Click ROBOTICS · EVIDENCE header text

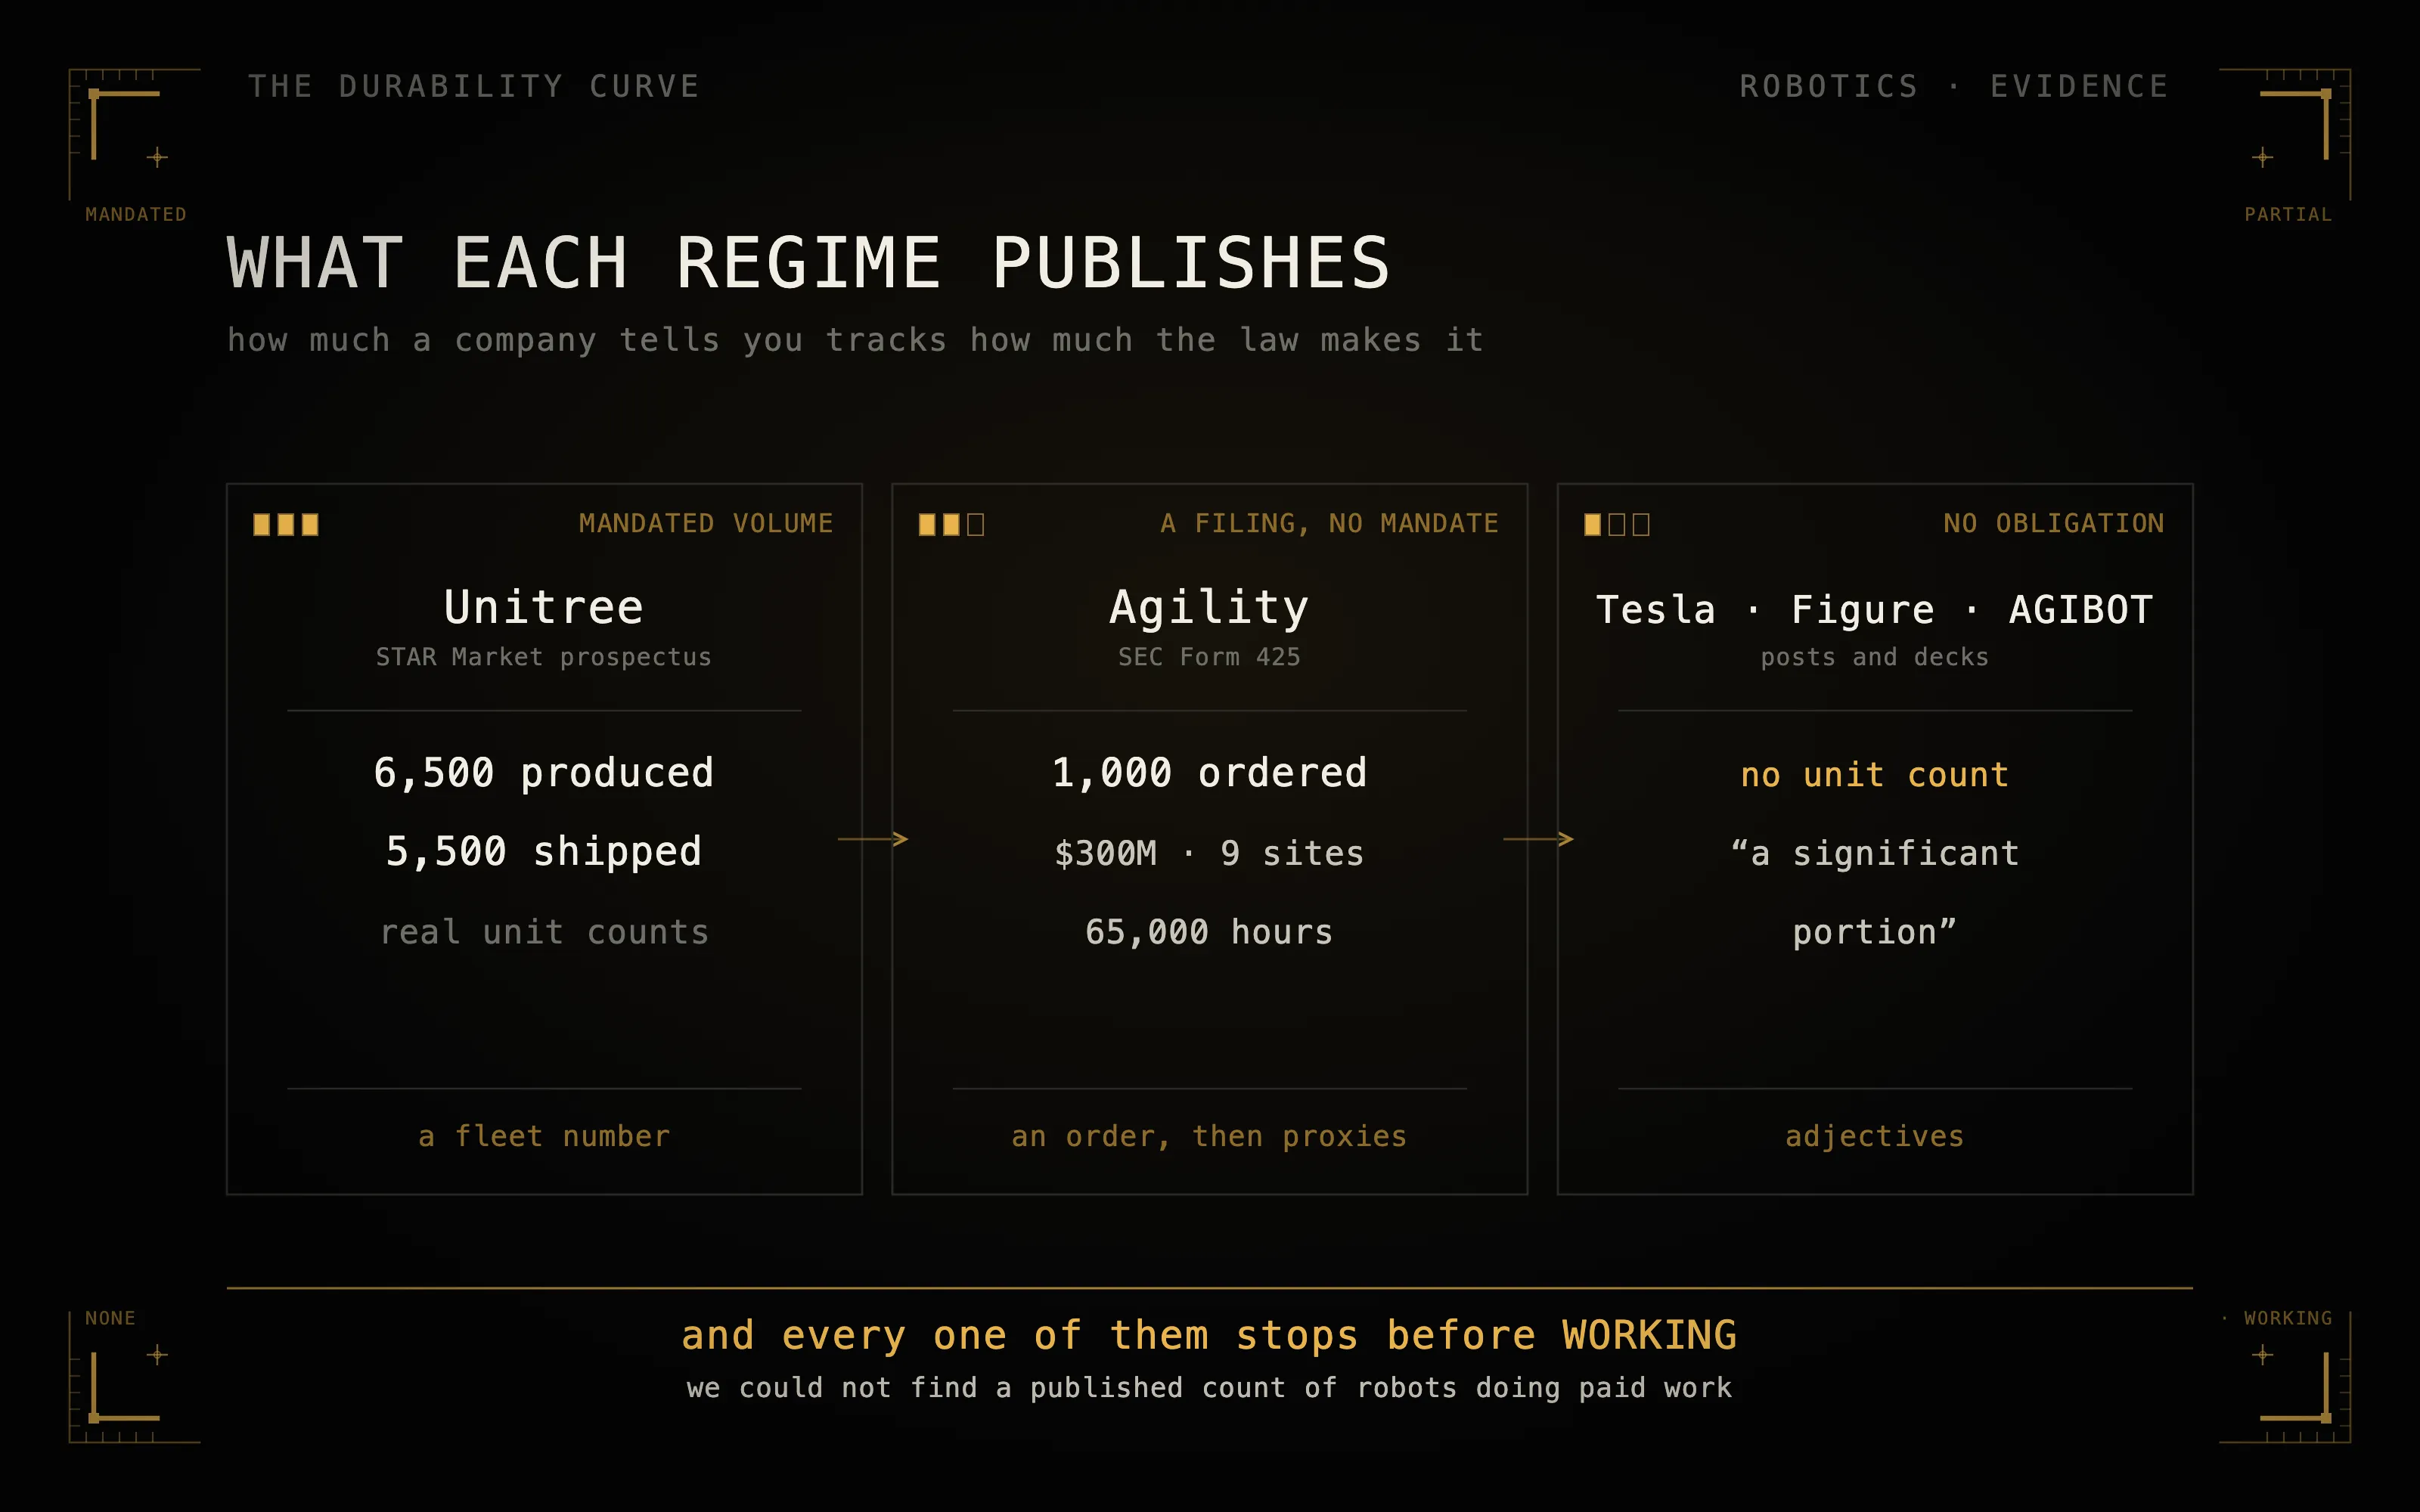(x=1954, y=87)
